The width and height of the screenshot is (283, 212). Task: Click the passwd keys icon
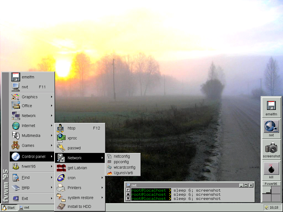coord(61,148)
